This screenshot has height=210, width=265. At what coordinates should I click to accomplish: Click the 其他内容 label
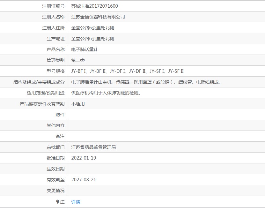tap(55, 125)
